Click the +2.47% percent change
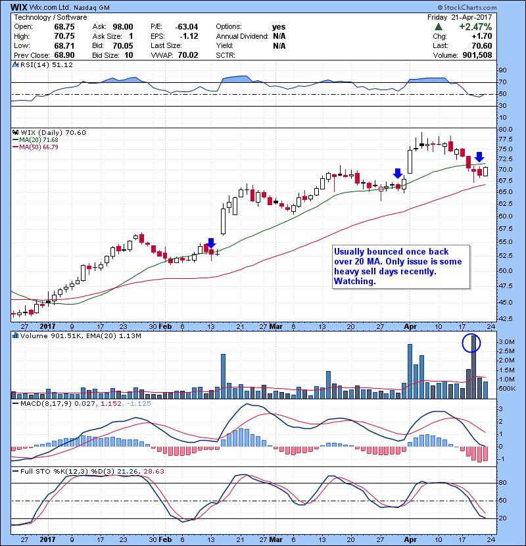Screen dimensions: 526x546 [475, 27]
